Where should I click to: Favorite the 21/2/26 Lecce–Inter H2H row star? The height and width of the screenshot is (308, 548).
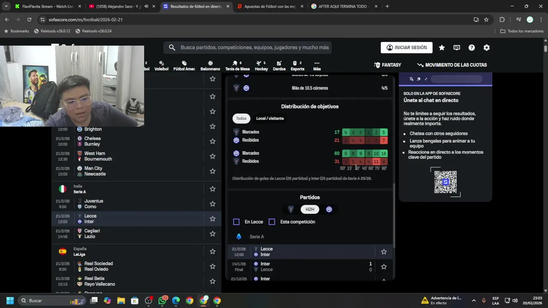click(x=384, y=252)
